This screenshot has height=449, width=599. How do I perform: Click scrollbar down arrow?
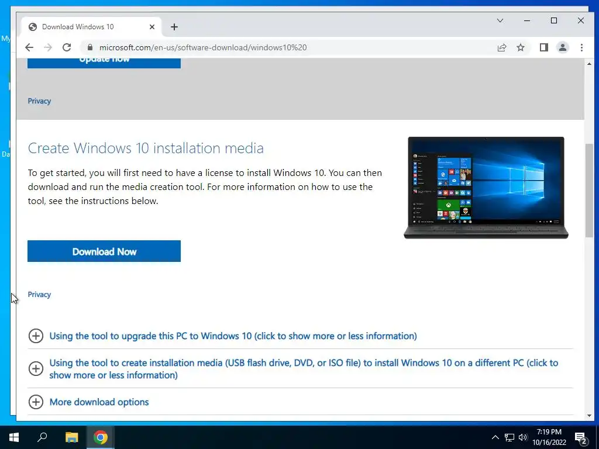pos(589,416)
